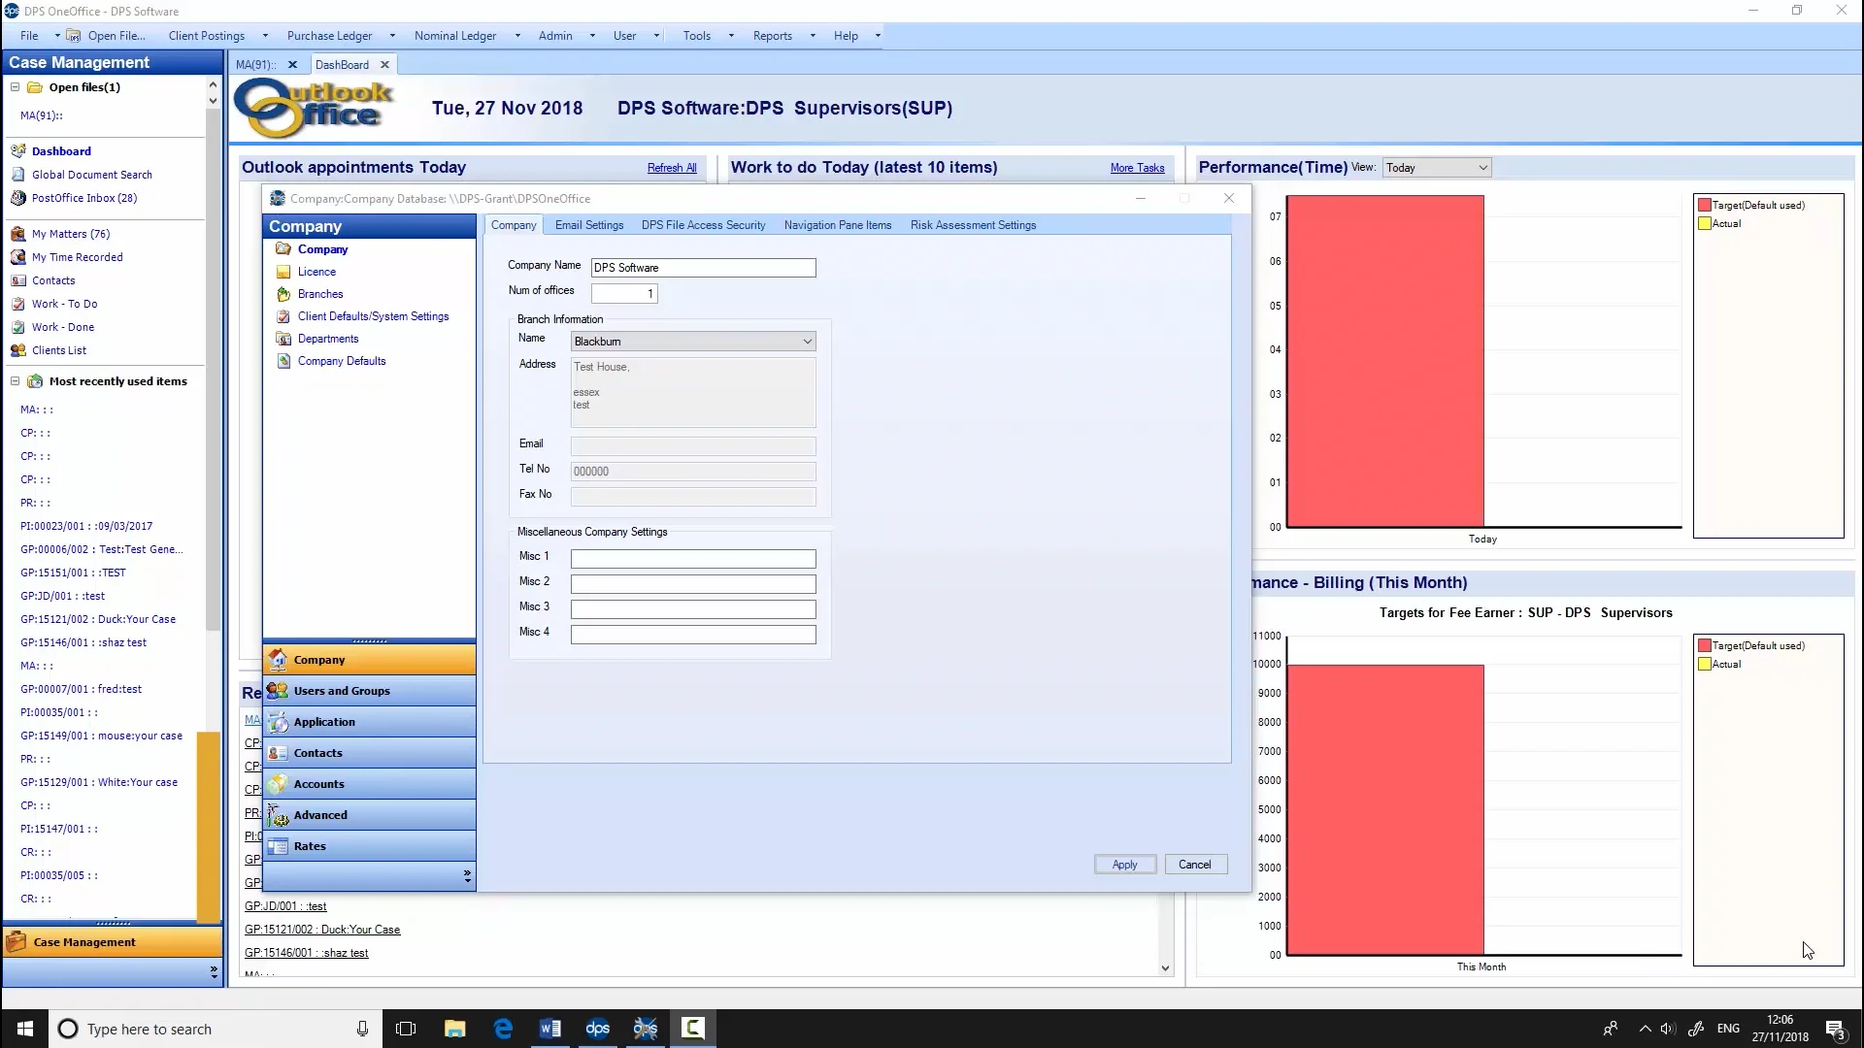
Task: Switch to the Email Settings tab
Action: pos(589,225)
